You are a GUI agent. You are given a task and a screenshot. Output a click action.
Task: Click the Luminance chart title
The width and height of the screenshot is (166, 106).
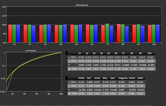pyautogui.click(x=30, y=51)
